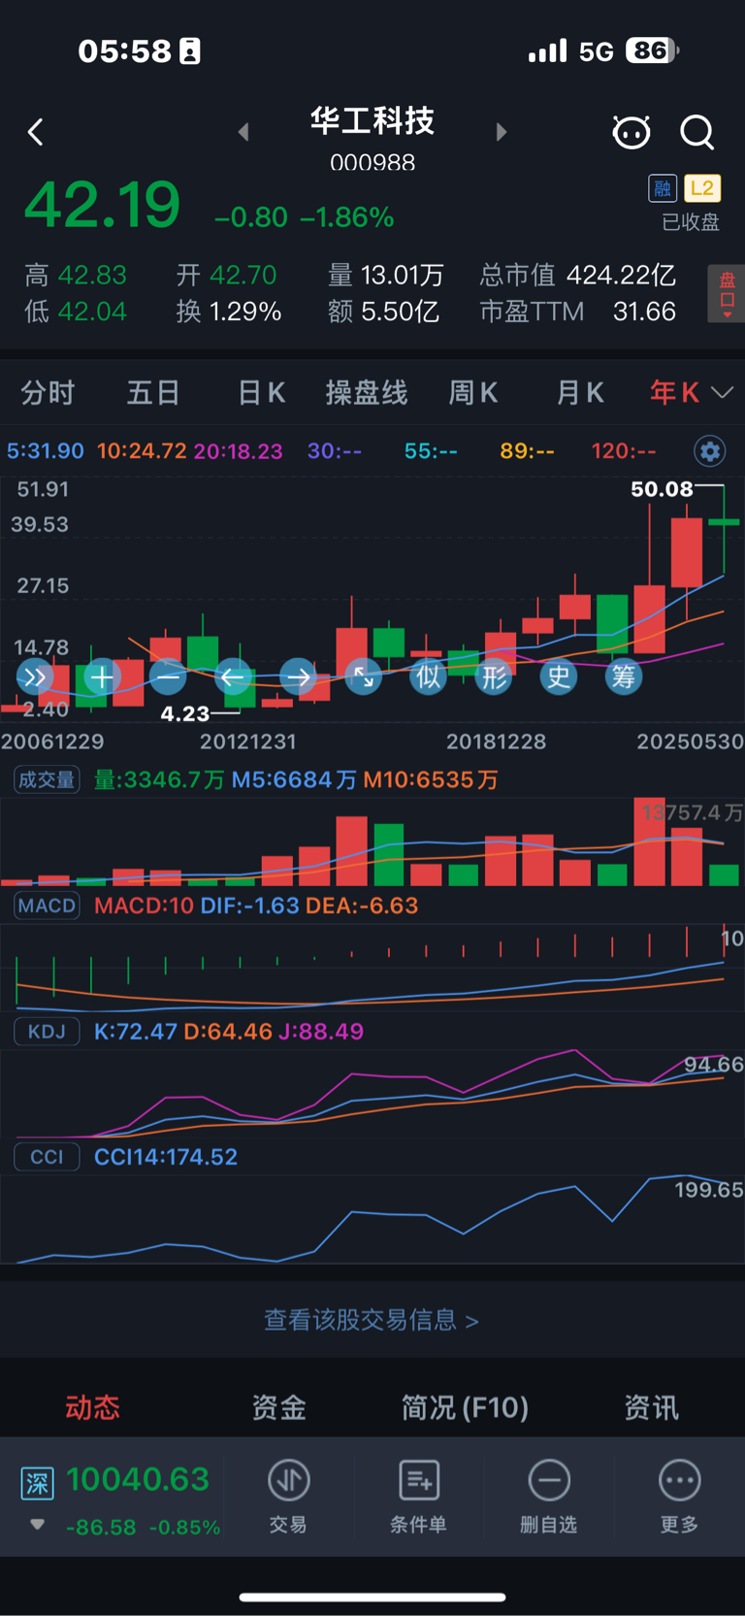The height and width of the screenshot is (1616, 745).
Task: Go back with the top-left arrow
Action: pos(36,132)
